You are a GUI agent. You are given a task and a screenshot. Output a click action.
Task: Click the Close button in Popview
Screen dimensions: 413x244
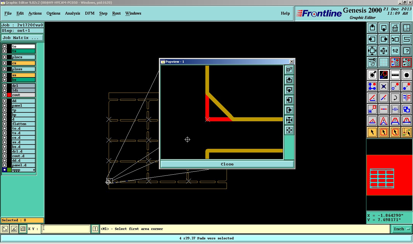point(227,164)
